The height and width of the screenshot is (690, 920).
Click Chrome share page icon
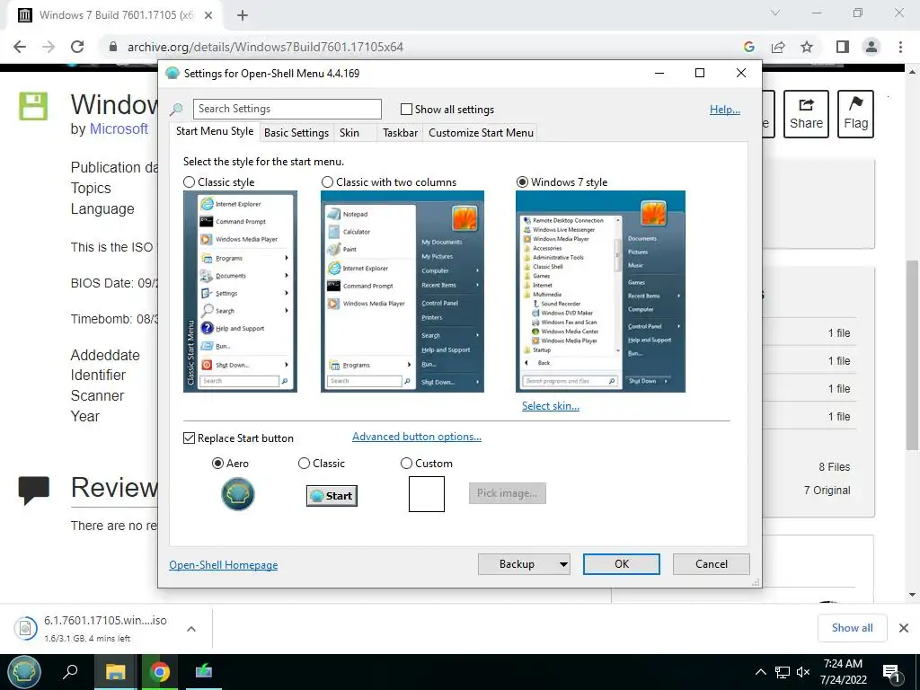778,47
